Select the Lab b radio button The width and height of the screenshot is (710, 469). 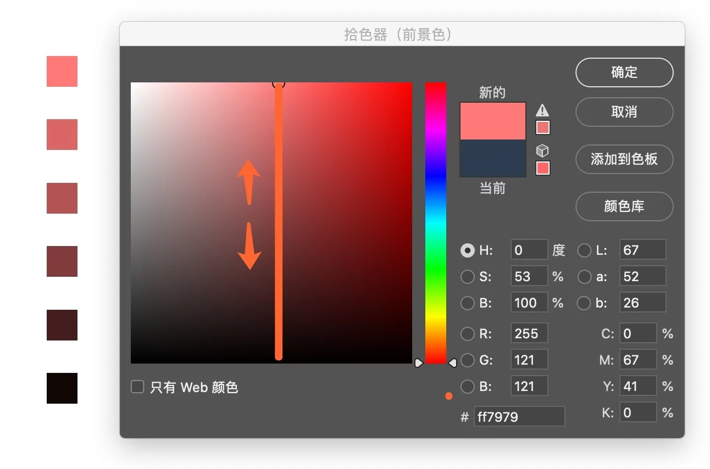pos(584,303)
